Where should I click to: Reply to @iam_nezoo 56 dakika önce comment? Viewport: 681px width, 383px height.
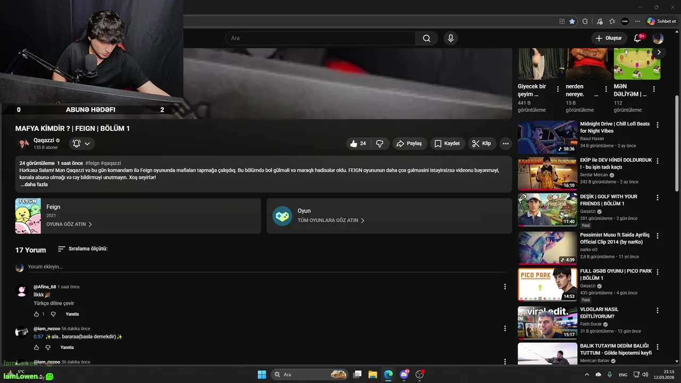(x=67, y=347)
